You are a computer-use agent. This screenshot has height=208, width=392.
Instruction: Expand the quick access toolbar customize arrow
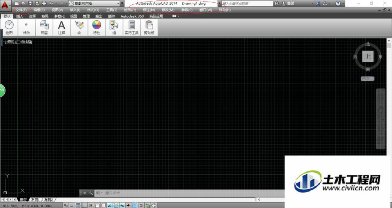coord(122,4)
